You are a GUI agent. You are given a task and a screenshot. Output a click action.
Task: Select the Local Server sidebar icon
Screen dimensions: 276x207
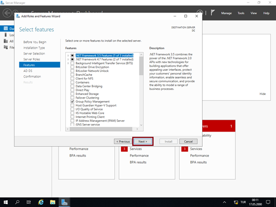[x=6, y=35]
